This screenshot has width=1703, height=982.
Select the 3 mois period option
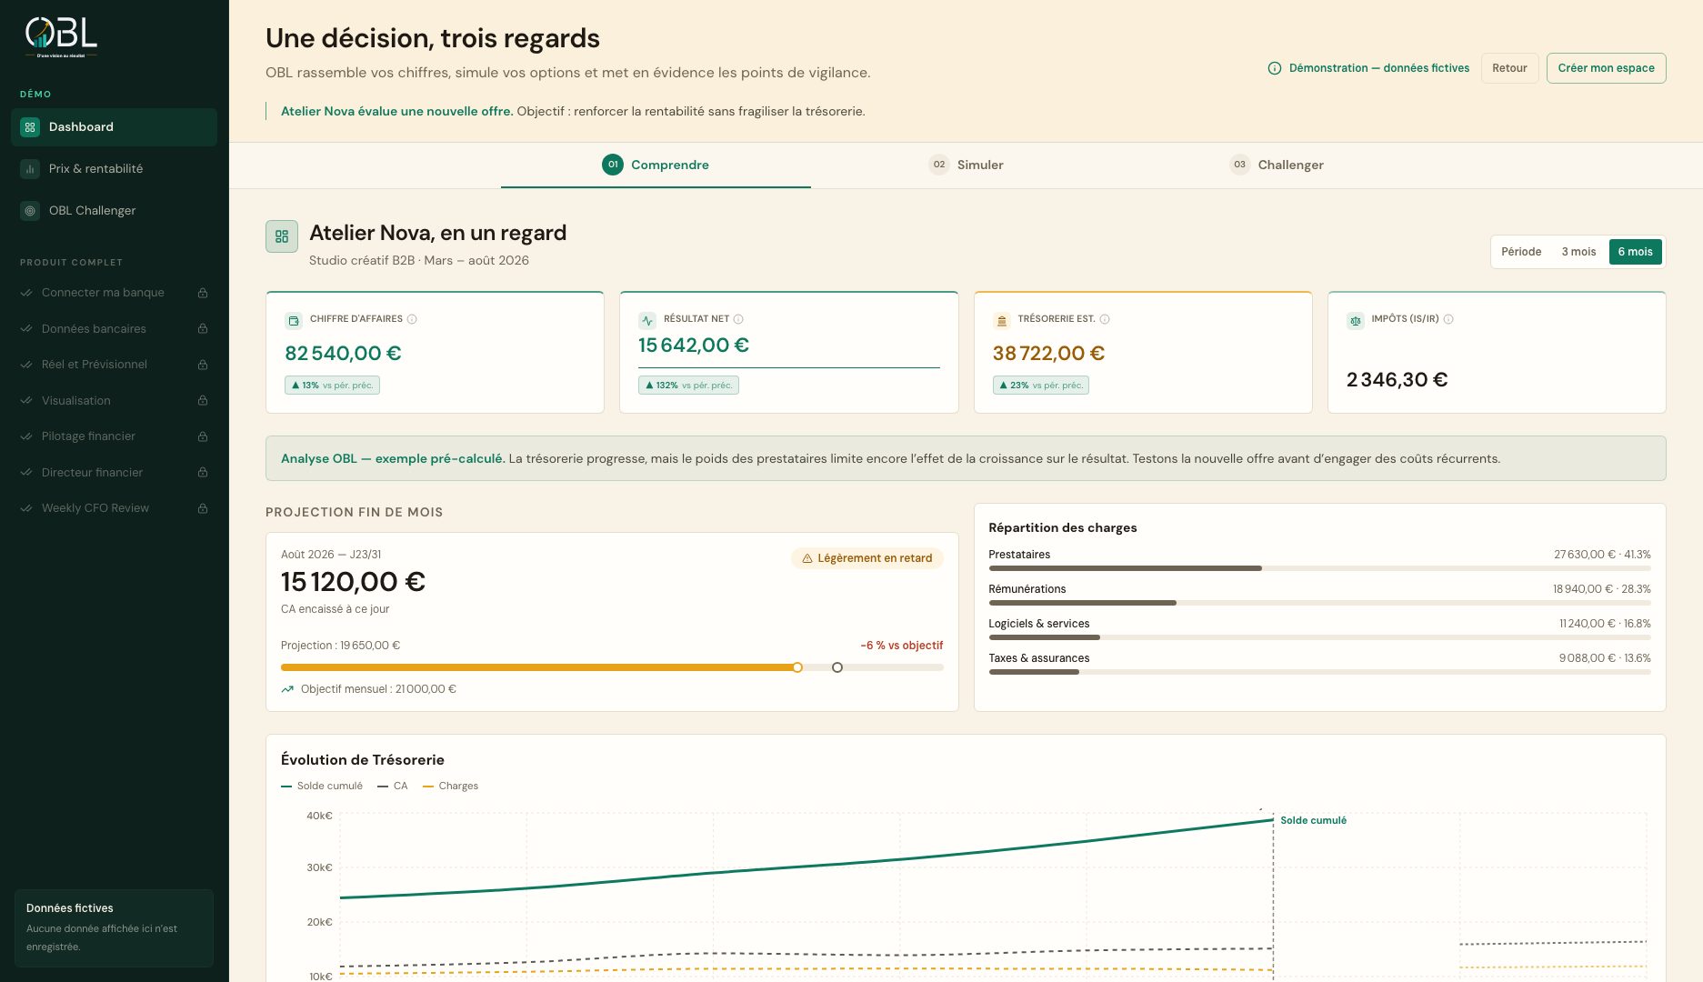(1578, 252)
